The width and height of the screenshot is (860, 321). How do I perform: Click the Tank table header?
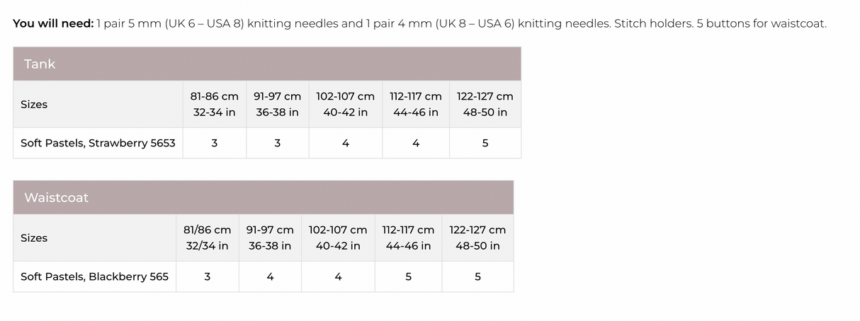pyautogui.click(x=40, y=64)
